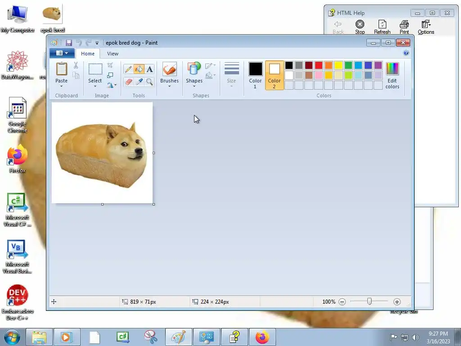
Task: Open Windows Explorer from the taskbar
Action: (39, 337)
